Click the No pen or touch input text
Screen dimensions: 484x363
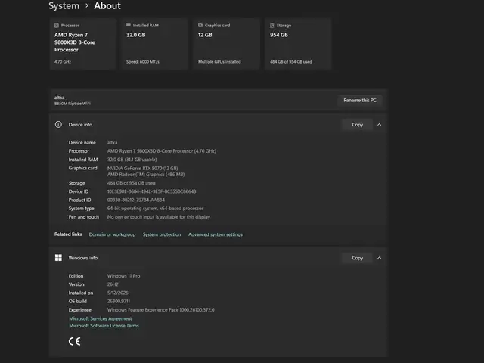(159, 217)
